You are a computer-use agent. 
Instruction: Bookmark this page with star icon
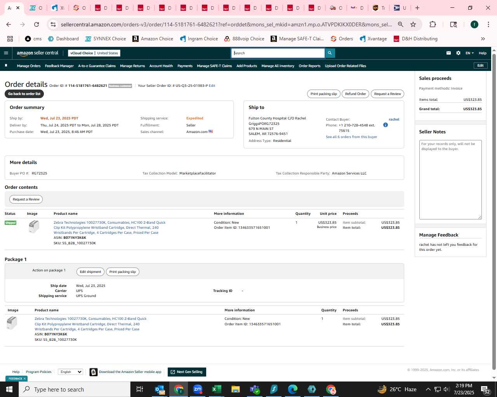coord(413,24)
